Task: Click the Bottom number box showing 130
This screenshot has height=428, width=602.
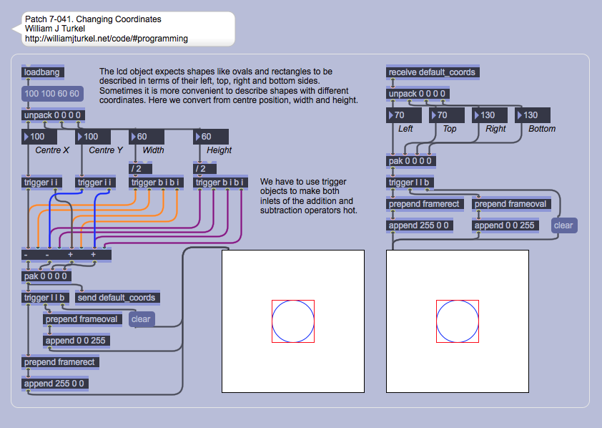Action: (x=536, y=115)
